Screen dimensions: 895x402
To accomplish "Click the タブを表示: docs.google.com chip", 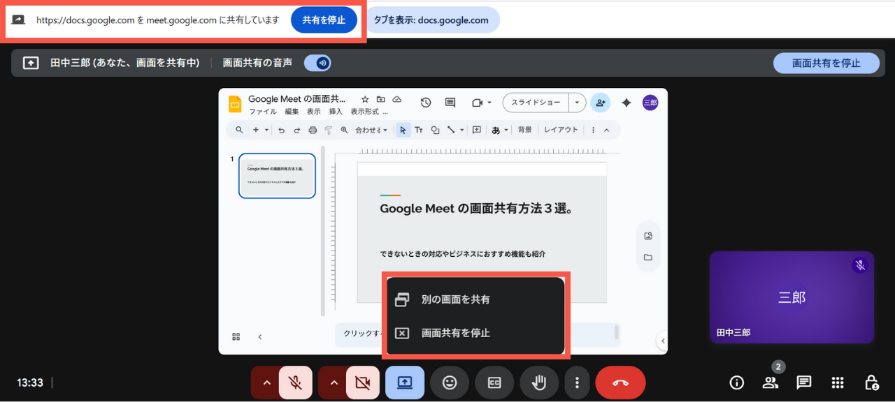I will pos(431,20).
